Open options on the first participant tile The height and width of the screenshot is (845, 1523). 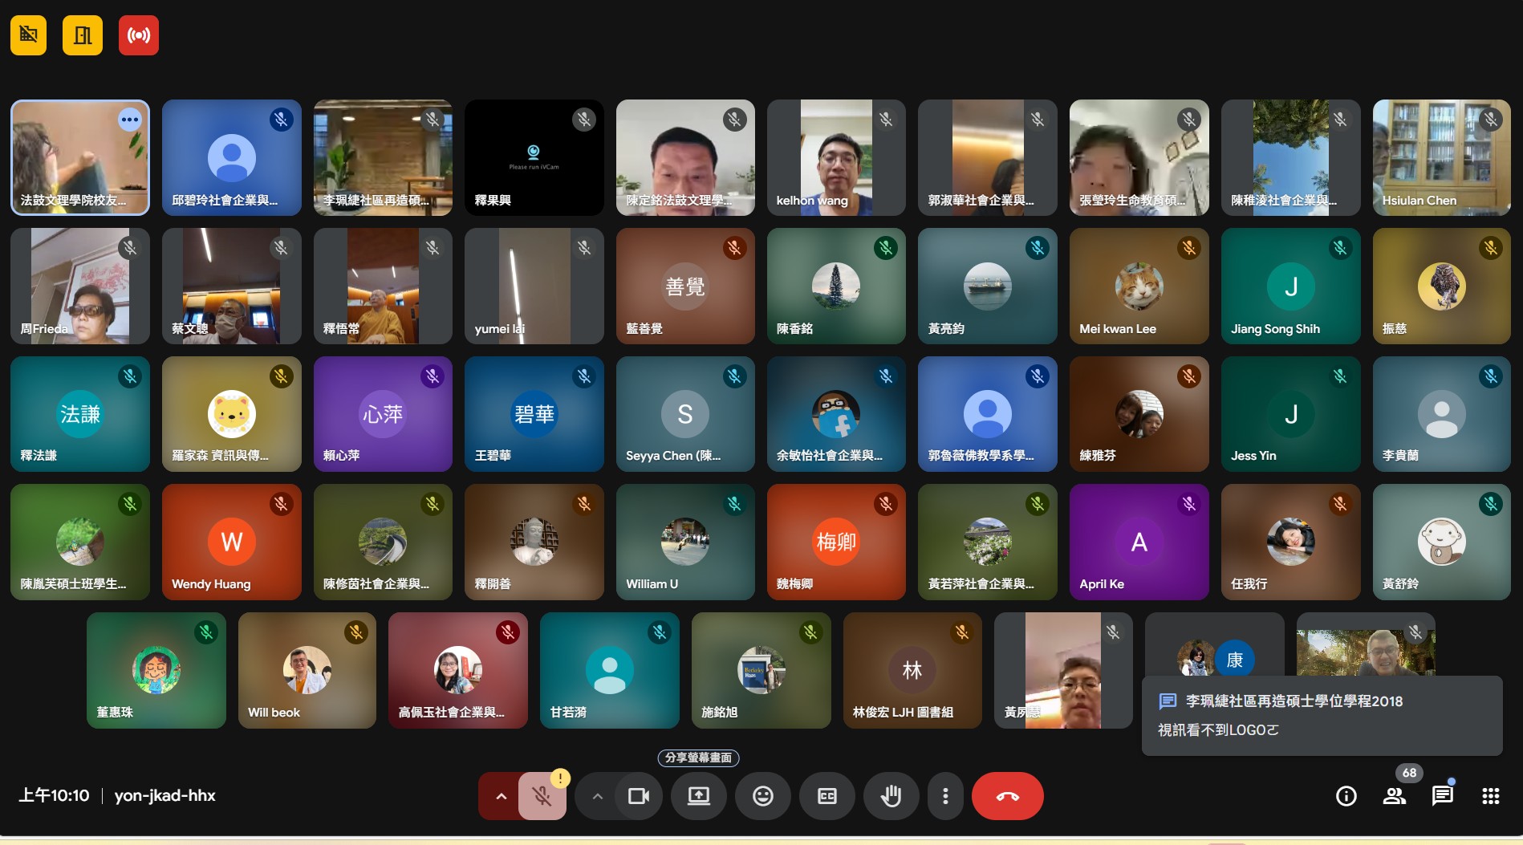point(129,120)
